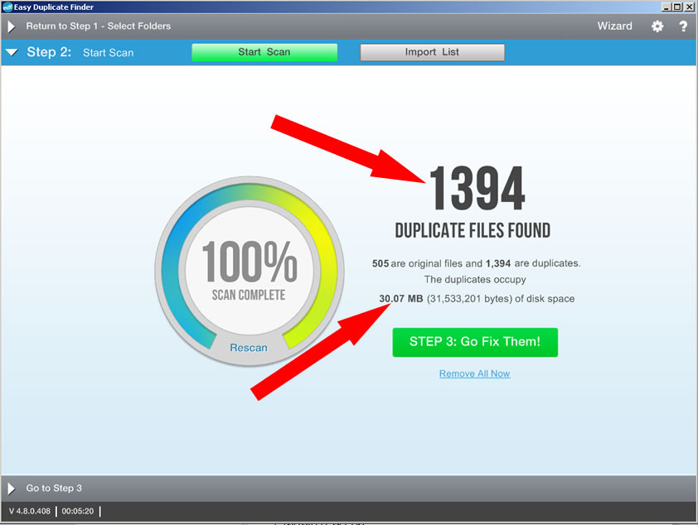Click Return to Step 1 - Select Folders

(x=99, y=26)
